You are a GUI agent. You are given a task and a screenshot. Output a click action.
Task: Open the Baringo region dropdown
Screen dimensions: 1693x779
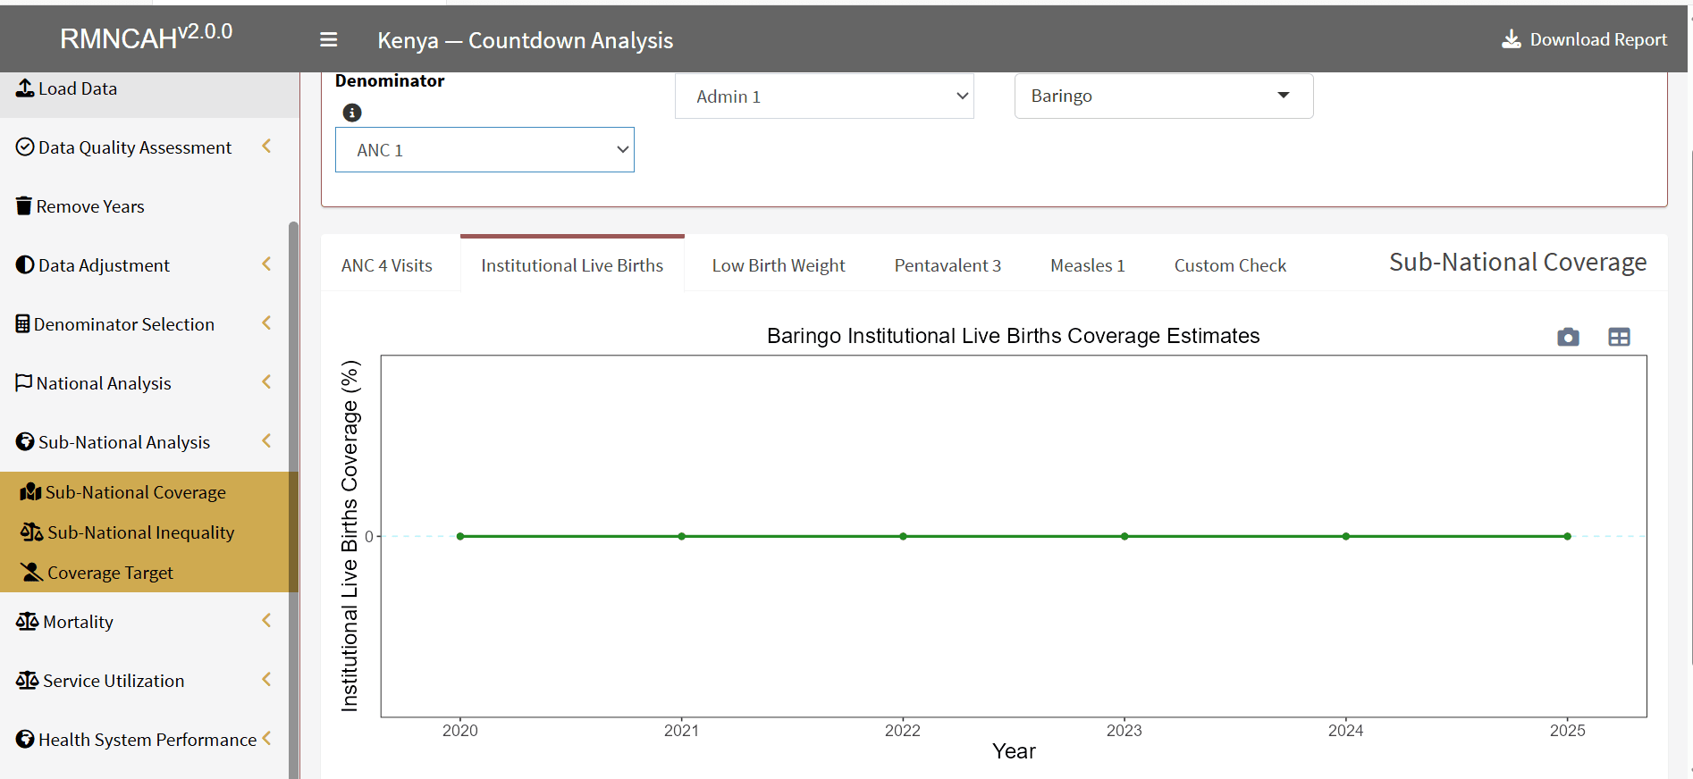[1164, 96]
